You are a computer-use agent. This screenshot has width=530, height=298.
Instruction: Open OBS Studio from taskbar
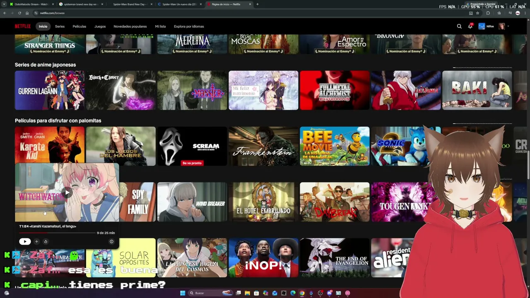320,293
